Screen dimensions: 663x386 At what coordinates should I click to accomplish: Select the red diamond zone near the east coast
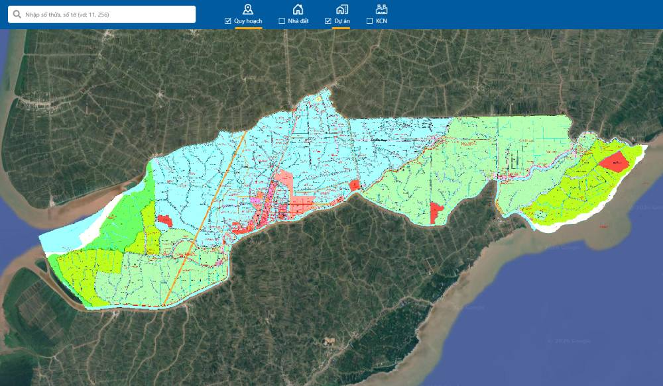click(617, 162)
